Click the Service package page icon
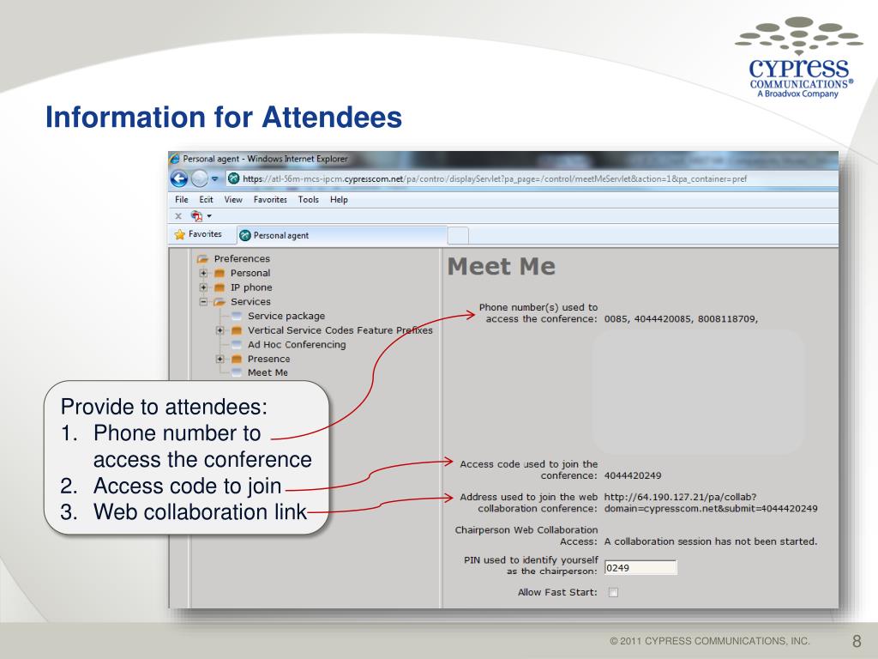The width and height of the screenshot is (878, 659). click(237, 316)
